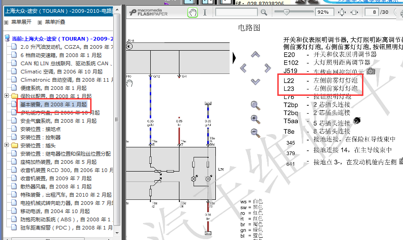Click the fit-to-page zoom icon

coord(342,12)
